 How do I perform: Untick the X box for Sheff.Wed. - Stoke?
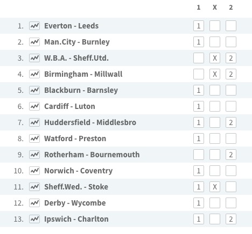[x=215, y=187]
